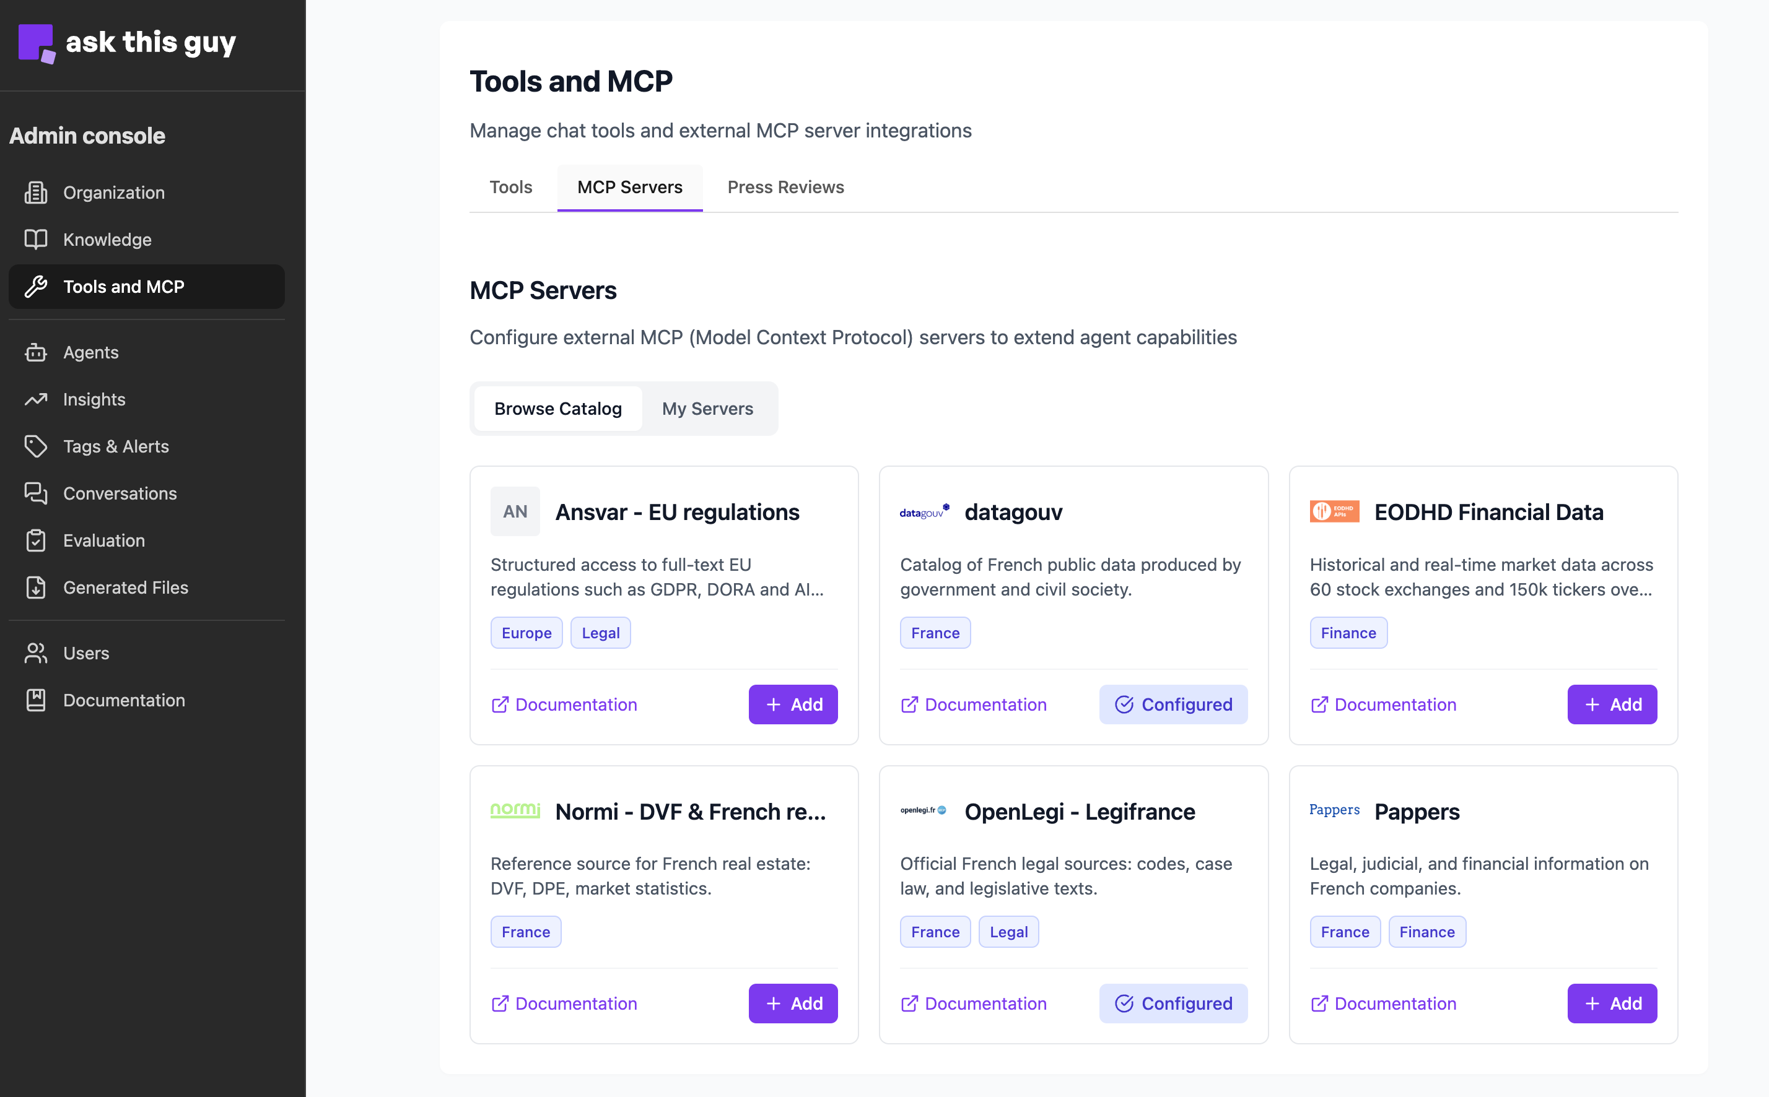The width and height of the screenshot is (1769, 1097).
Task: Open Tags & Alerts via the tag icon
Action: 35,446
